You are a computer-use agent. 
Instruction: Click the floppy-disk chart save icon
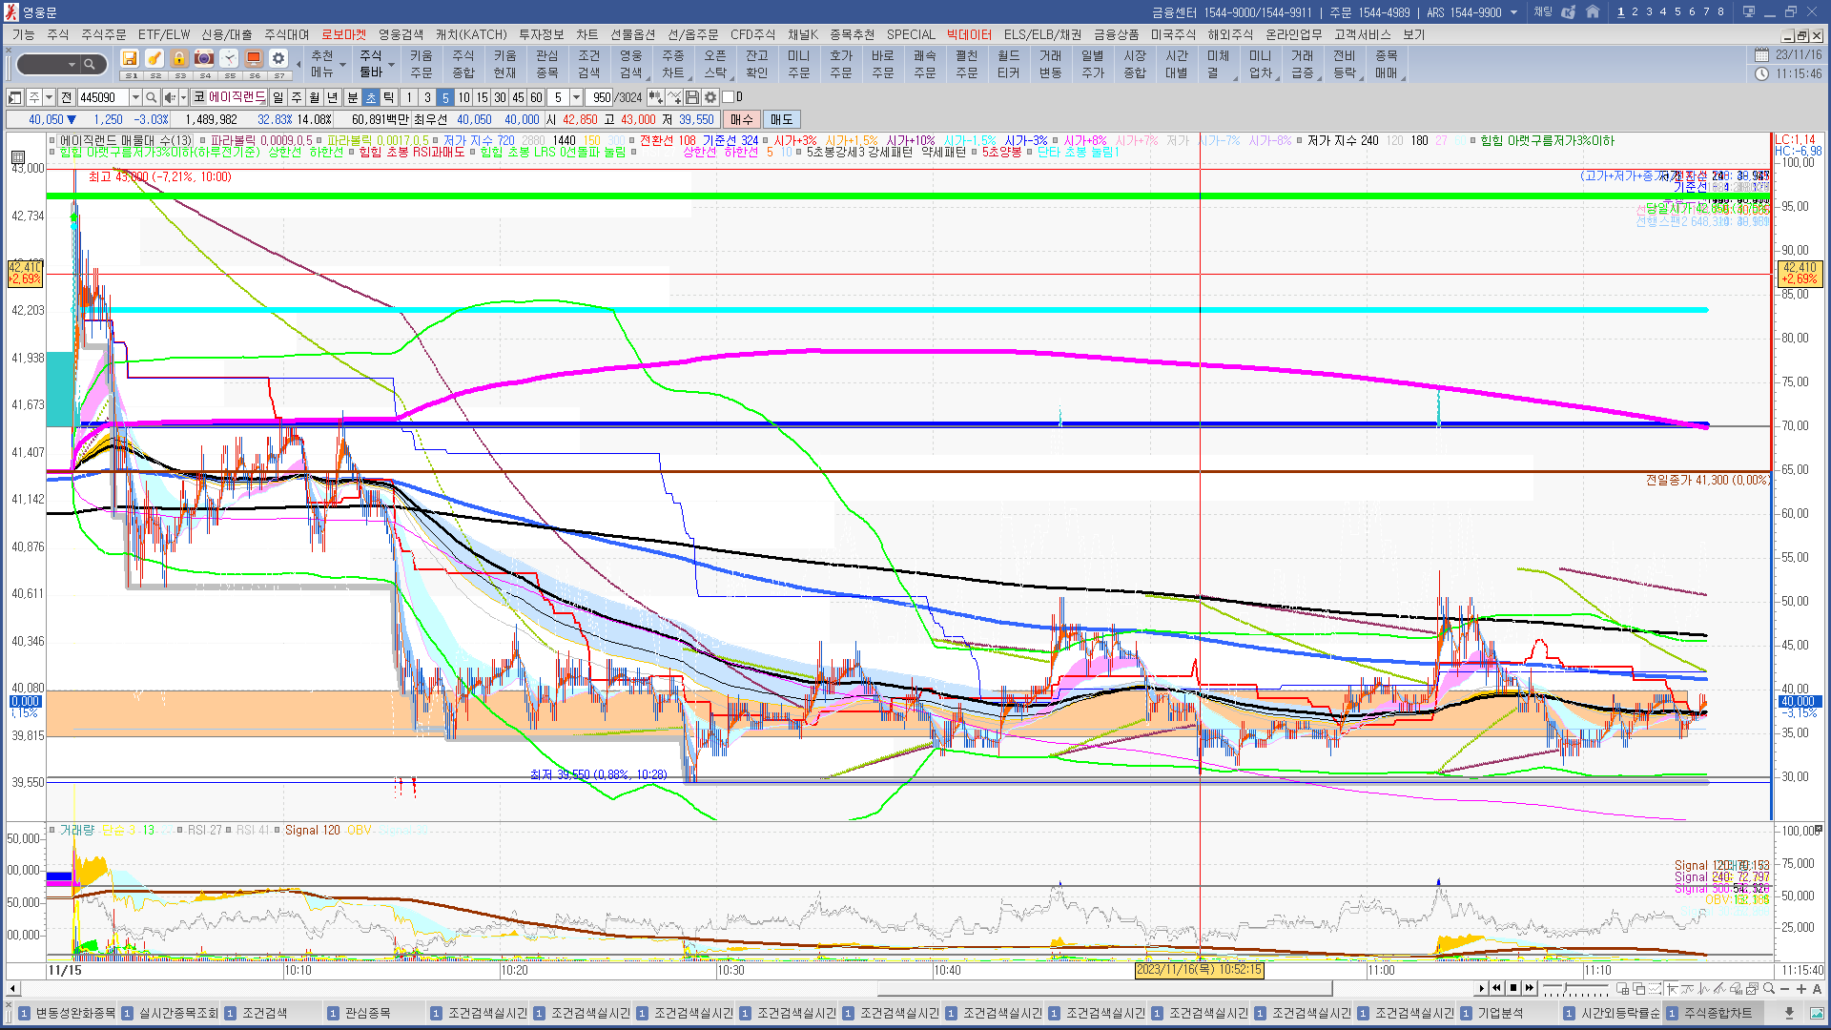click(x=692, y=97)
